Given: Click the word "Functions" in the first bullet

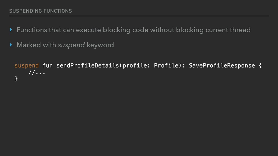Looking at the screenshot, I should [32, 30].
